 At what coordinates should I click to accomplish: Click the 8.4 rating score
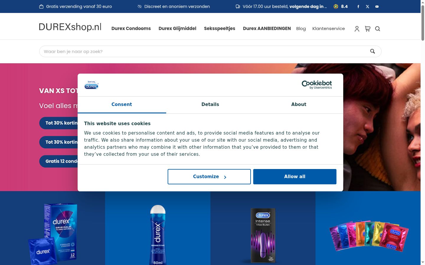tap(344, 6)
